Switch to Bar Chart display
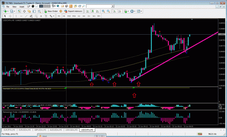Image resolution: width=227 pixels, height=137 pixels. click(x=88, y=11)
